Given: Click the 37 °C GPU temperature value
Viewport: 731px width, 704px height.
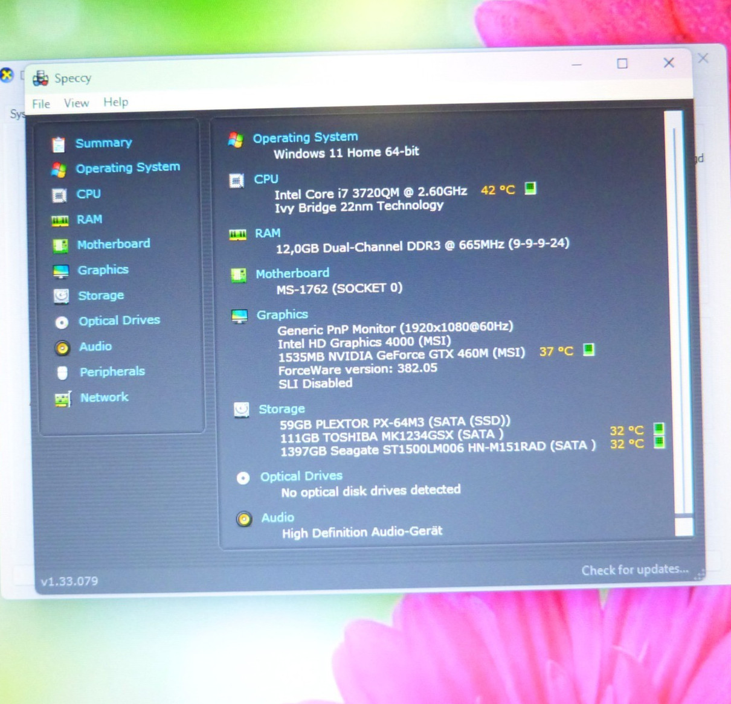Looking at the screenshot, I should coord(556,351).
